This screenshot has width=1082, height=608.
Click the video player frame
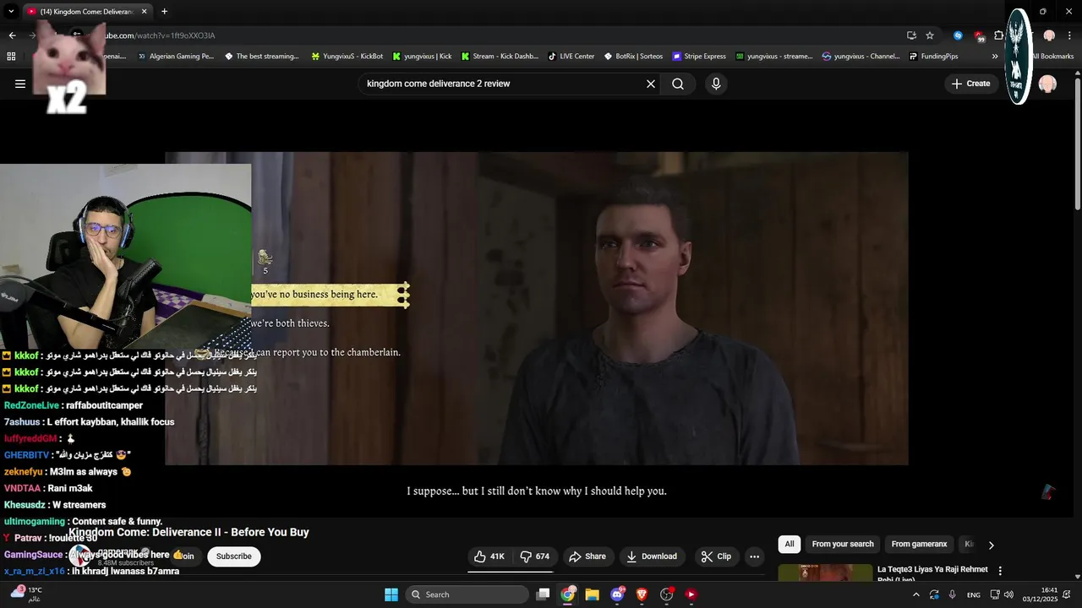click(x=537, y=308)
